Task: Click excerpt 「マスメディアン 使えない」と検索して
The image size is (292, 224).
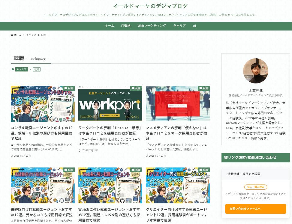Action: click(176, 147)
